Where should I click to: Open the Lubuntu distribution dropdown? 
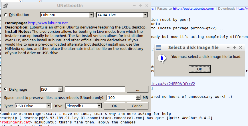pyautogui.click(x=67, y=15)
